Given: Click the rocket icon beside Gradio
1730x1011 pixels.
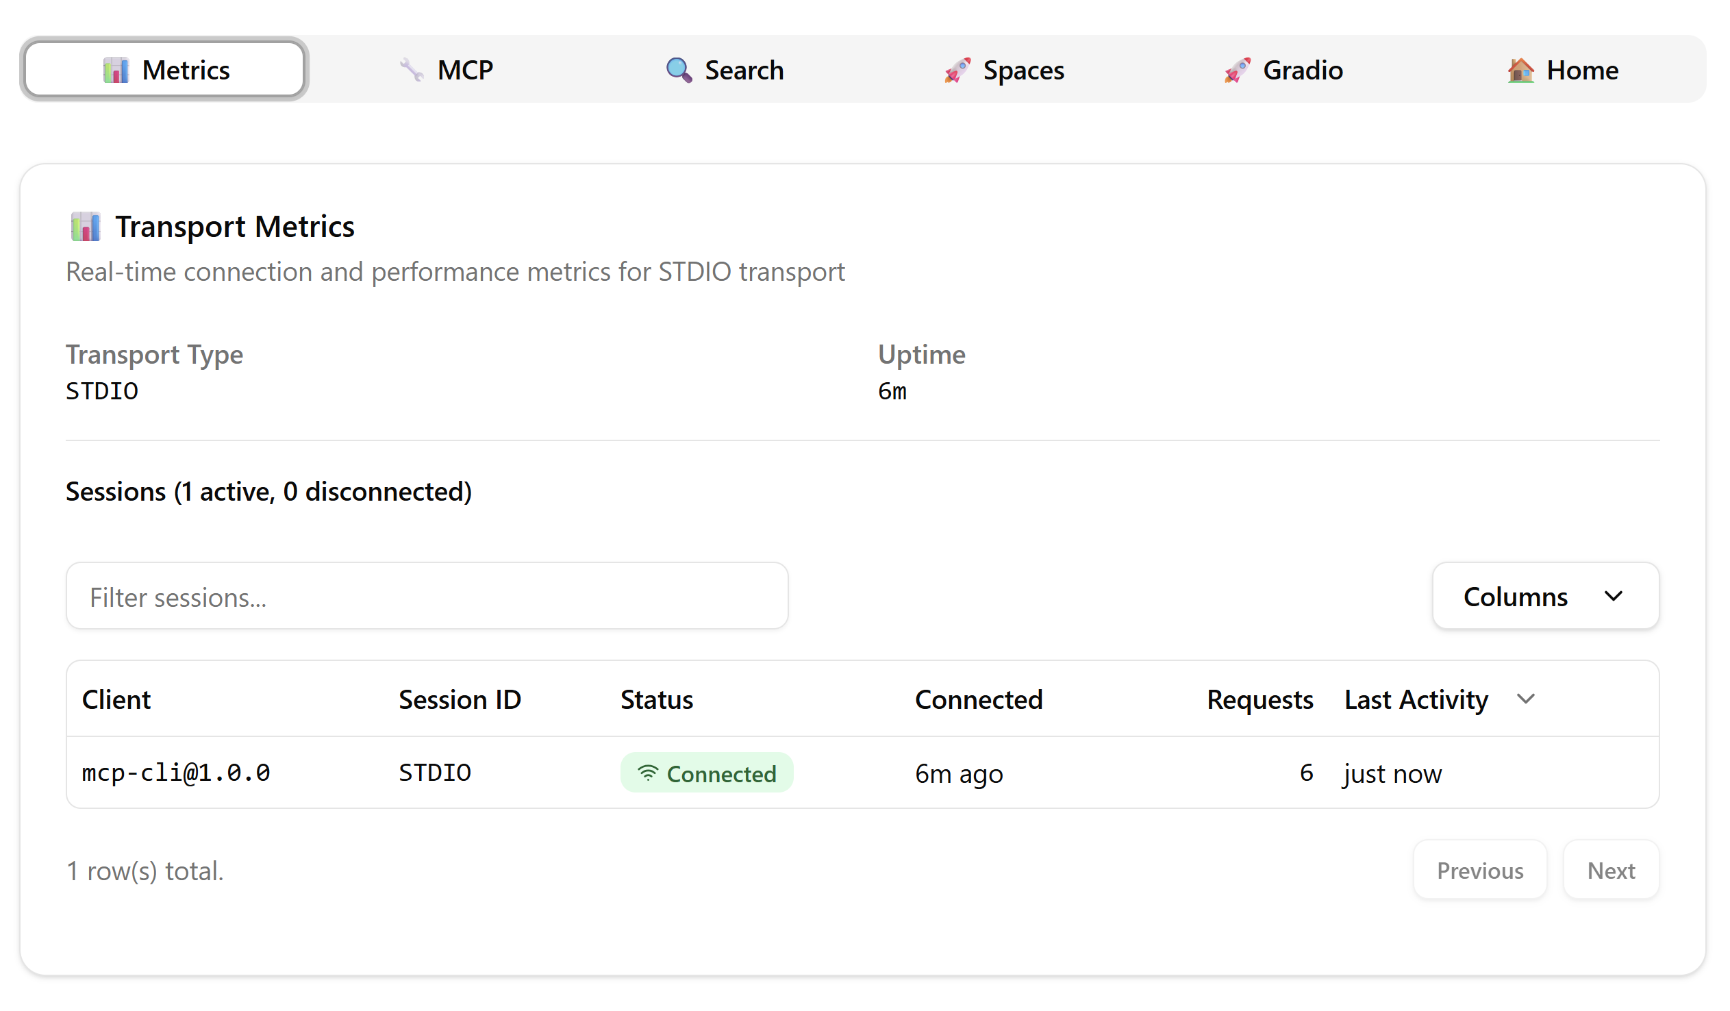Looking at the screenshot, I should [x=1237, y=70].
